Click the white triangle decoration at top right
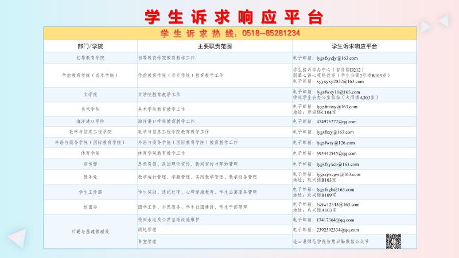 pyautogui.click(x=425, y=26)
